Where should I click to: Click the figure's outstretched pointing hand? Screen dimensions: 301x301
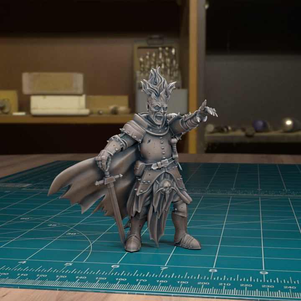point(207,111)
